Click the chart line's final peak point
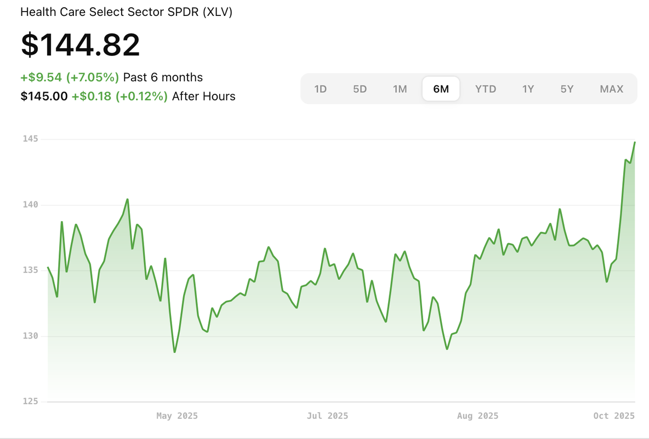 tap(635, 142)
